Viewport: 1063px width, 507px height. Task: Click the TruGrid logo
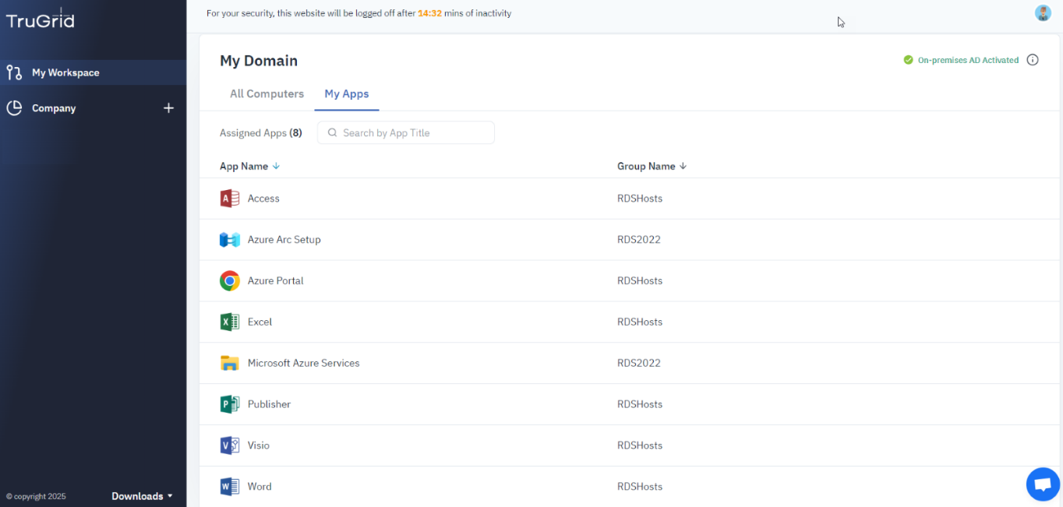pos(41,19)
